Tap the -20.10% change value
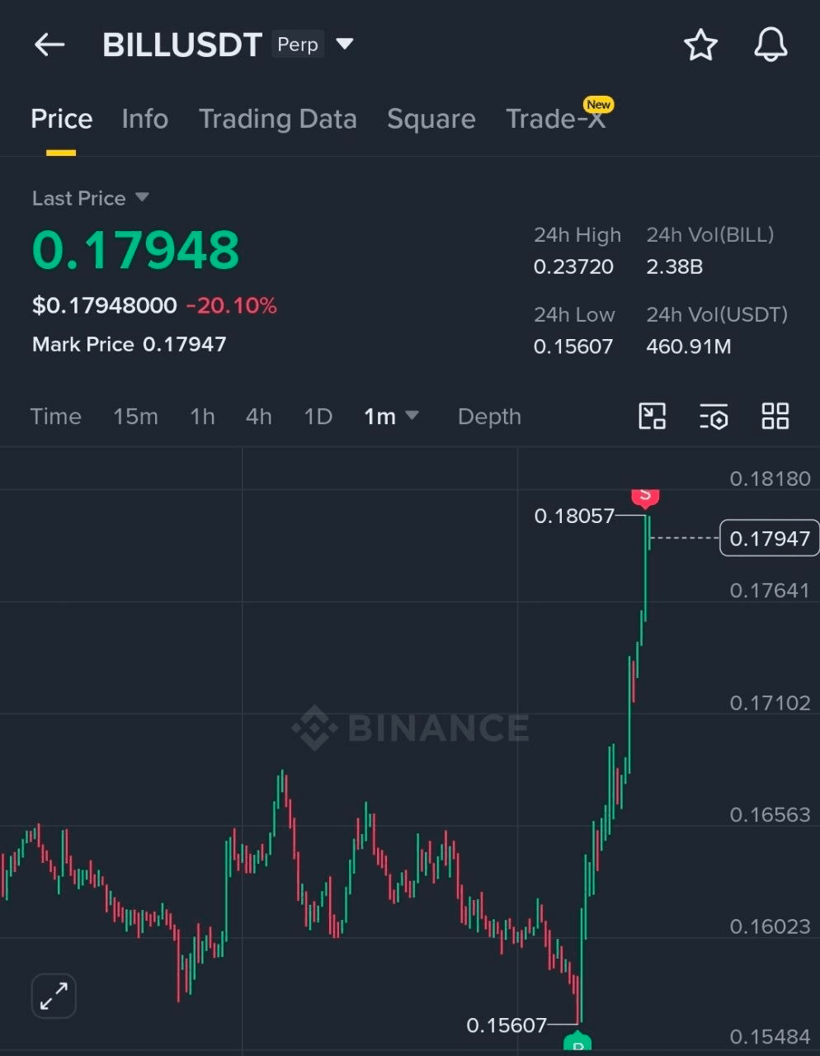The width and height of the screenshot is (820, 1056). pyautogui.click(x=232, y=305)
